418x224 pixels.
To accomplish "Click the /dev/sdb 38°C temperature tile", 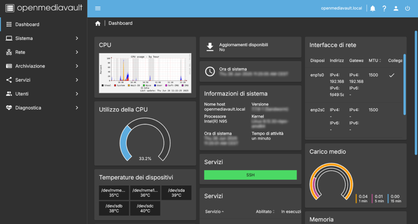I will pos(114,208).
